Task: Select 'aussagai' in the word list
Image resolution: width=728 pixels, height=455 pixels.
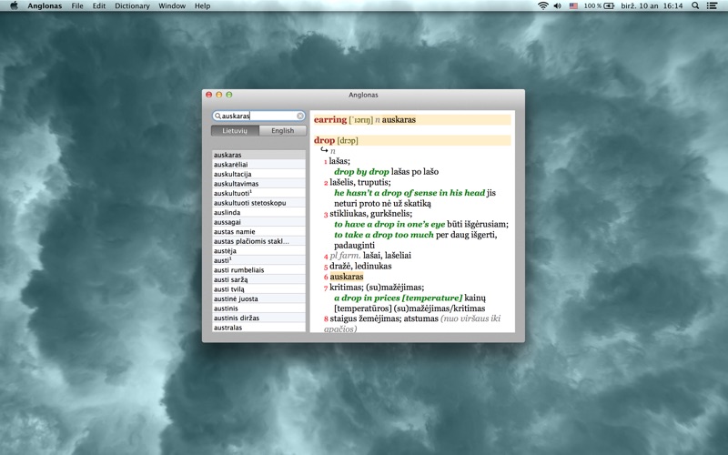Action: click(258, 222)
